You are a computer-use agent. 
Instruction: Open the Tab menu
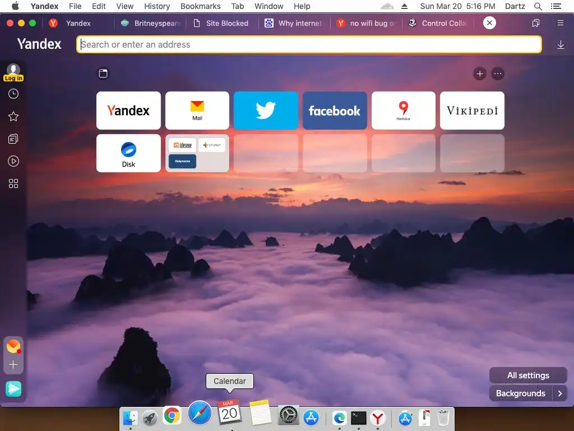coord(238,6)
